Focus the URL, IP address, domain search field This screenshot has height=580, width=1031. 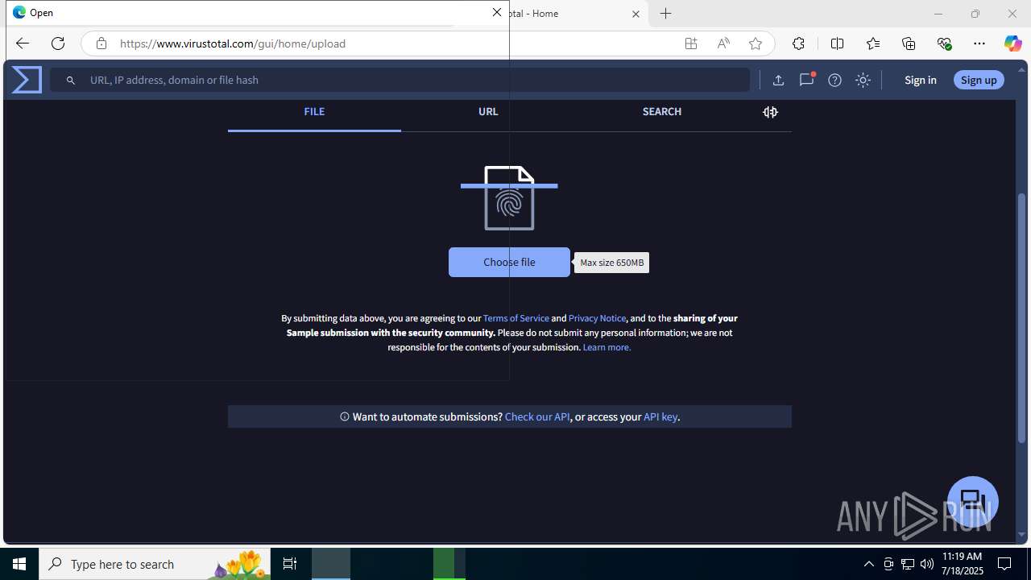pos(400,80)
